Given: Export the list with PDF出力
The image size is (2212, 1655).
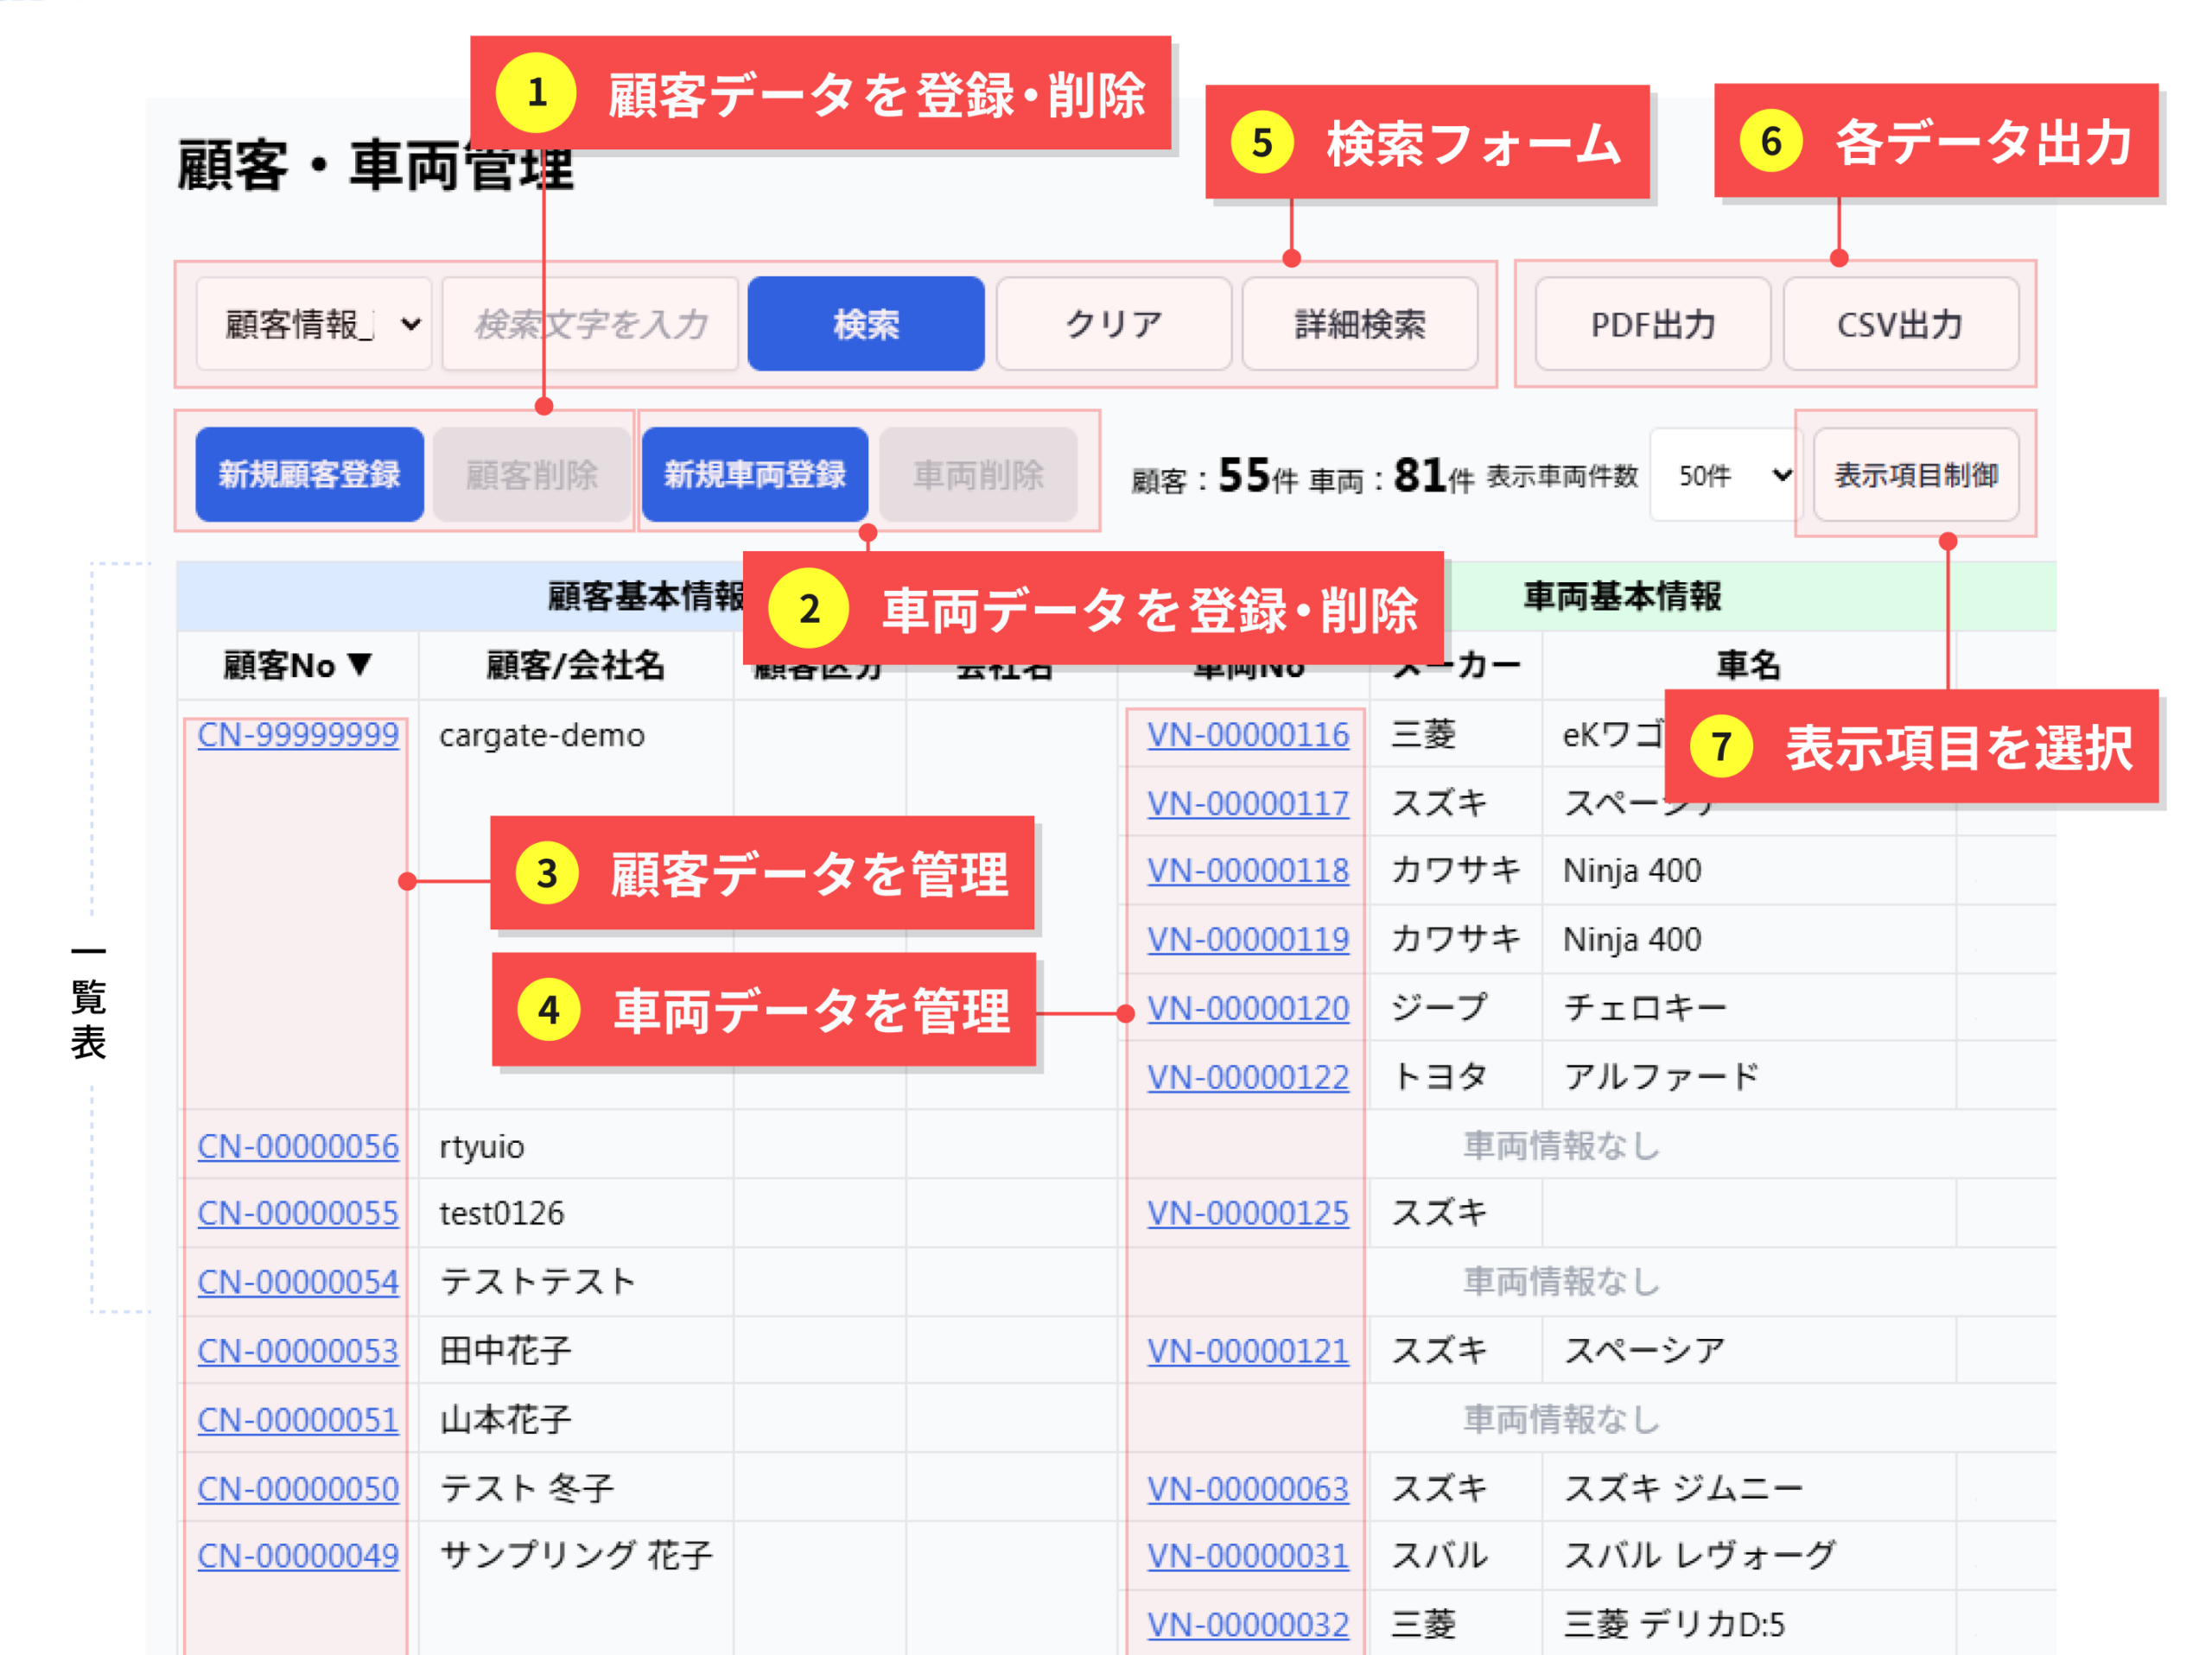Looking at the screenshot, I should 1652,324.
